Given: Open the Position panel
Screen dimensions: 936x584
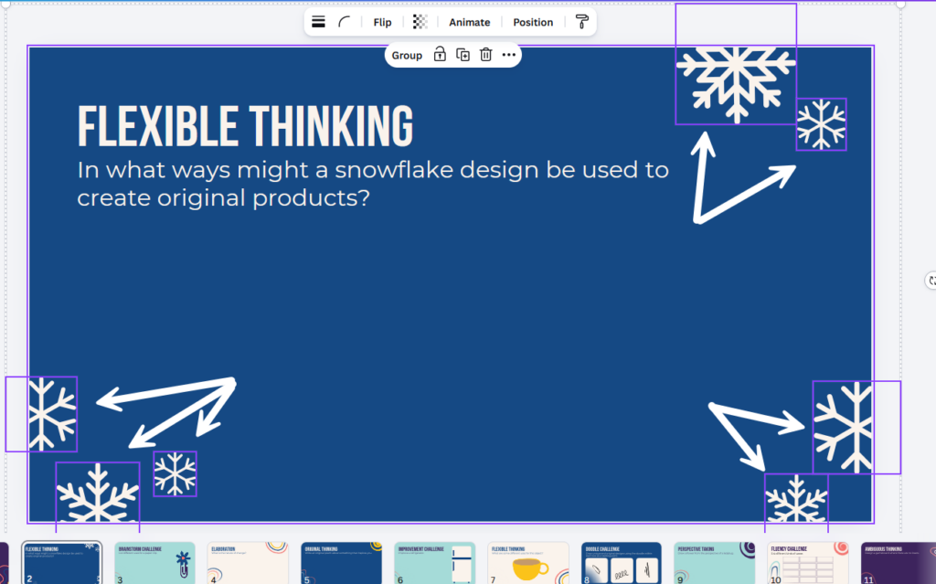Looking at the screenshot, I should tap(533, 22).
